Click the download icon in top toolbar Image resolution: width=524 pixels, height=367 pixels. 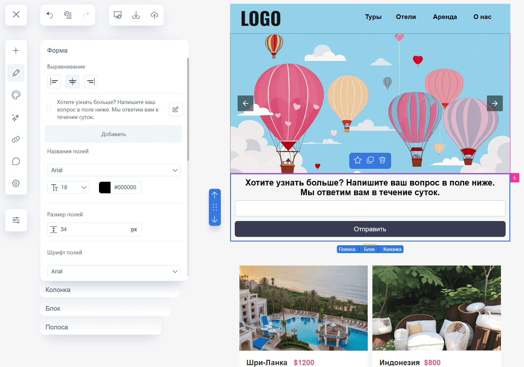click(x=136, y=15)
